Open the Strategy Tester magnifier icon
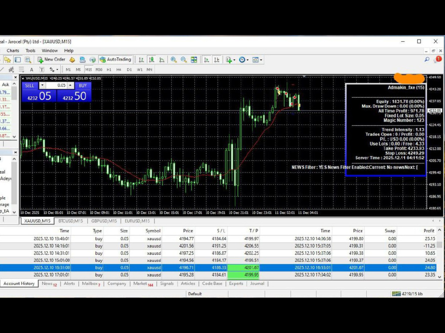 click(x=28, y=60)
